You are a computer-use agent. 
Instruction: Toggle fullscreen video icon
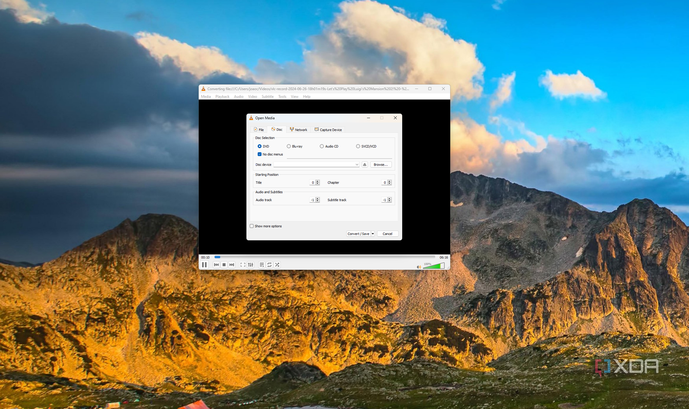click(x=243, y=265)
